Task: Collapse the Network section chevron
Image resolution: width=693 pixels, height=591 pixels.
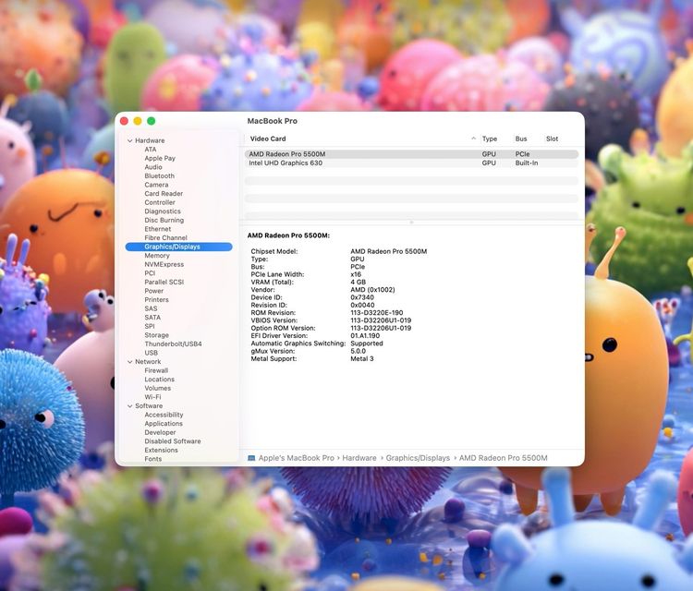Action: 130,361
